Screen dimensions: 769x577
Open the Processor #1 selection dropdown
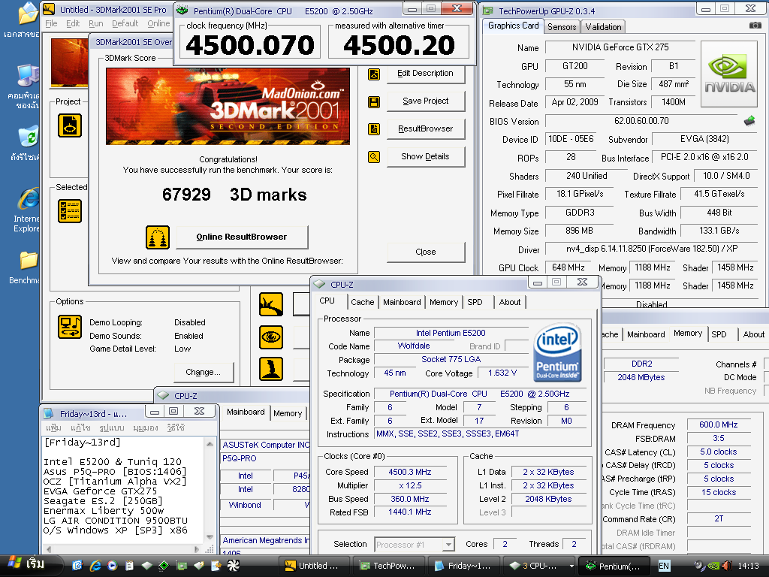pyautogui.click(x=415, y=544)
